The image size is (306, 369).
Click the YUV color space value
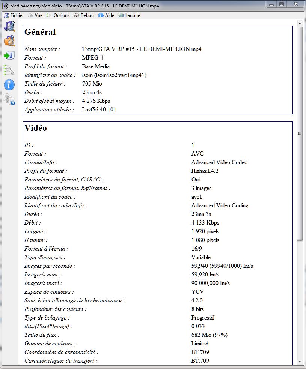click(x=197, y=292)
